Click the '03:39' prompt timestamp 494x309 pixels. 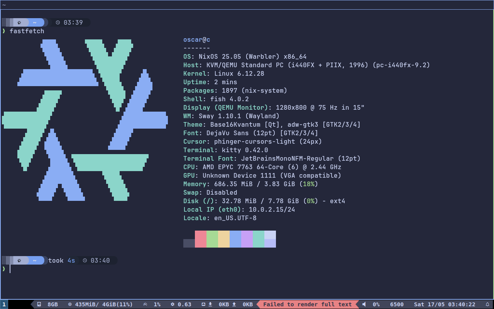click(73, 22)
